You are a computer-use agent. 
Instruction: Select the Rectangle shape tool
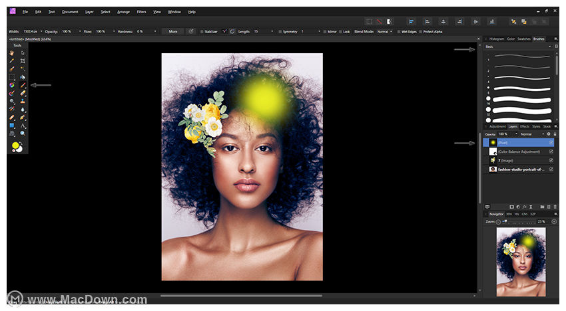[12, 126]
